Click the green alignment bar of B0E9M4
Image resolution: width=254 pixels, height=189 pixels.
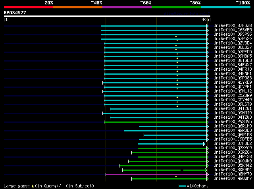(164, 170)
